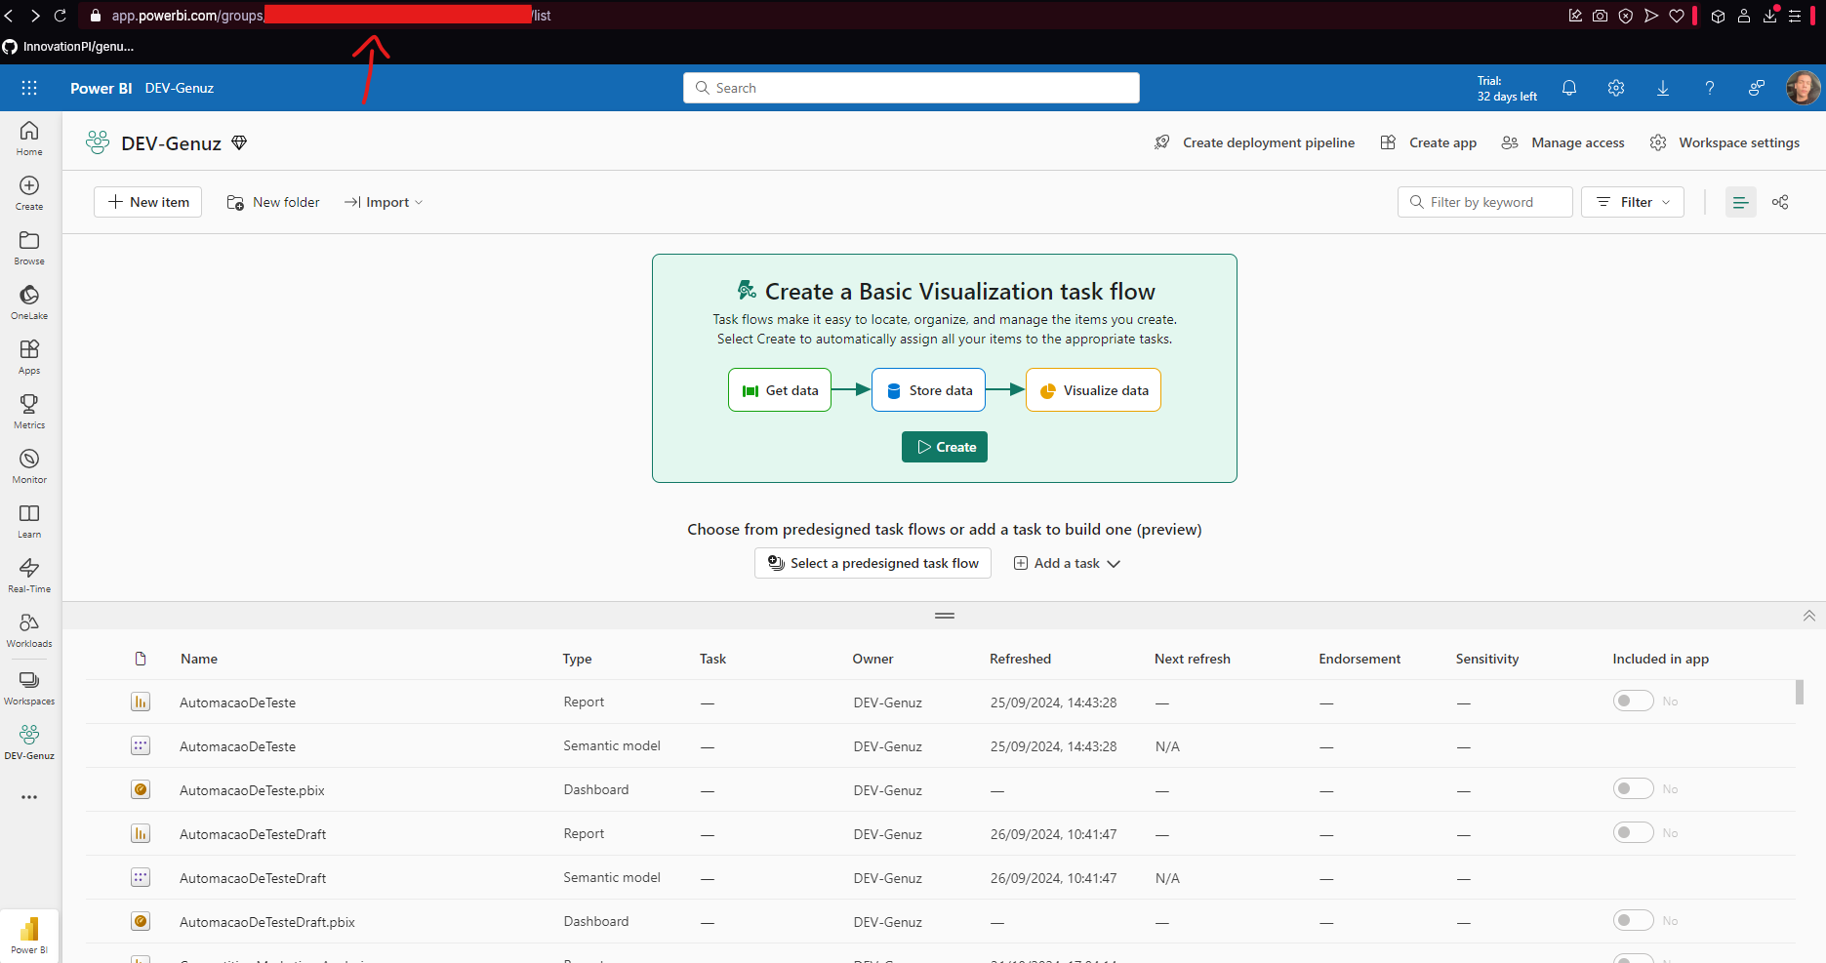Click the green Create button
The height and width of the screenshot is (963, 1826).
tap(945, 447)
